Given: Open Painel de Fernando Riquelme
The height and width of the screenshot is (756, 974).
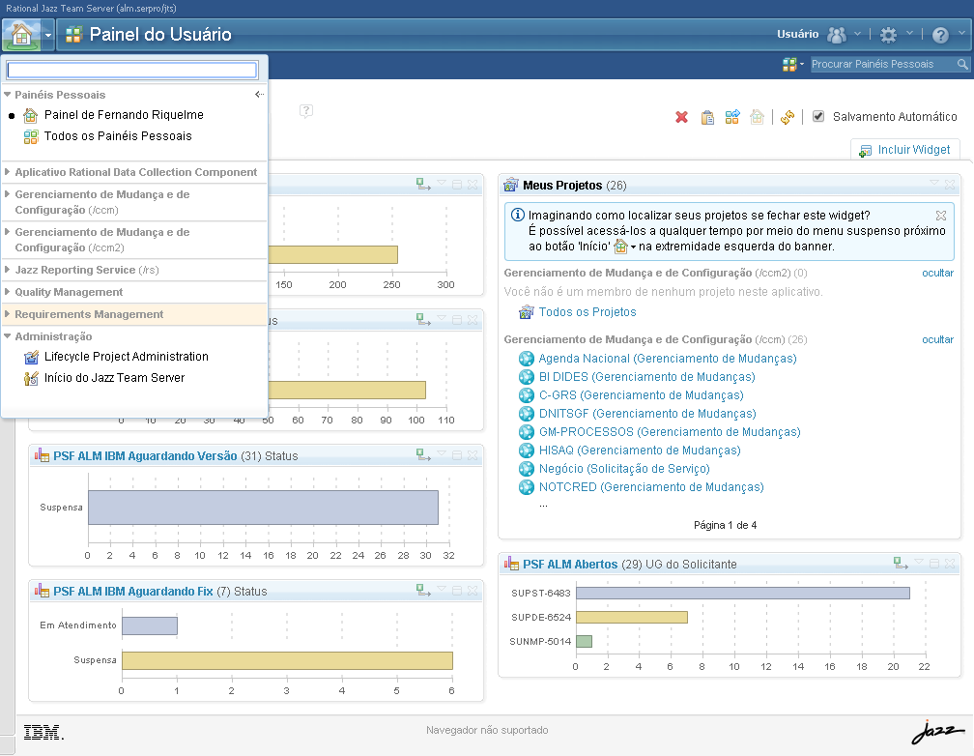Looking at the screenshot, I should click(x=124, y=115).
